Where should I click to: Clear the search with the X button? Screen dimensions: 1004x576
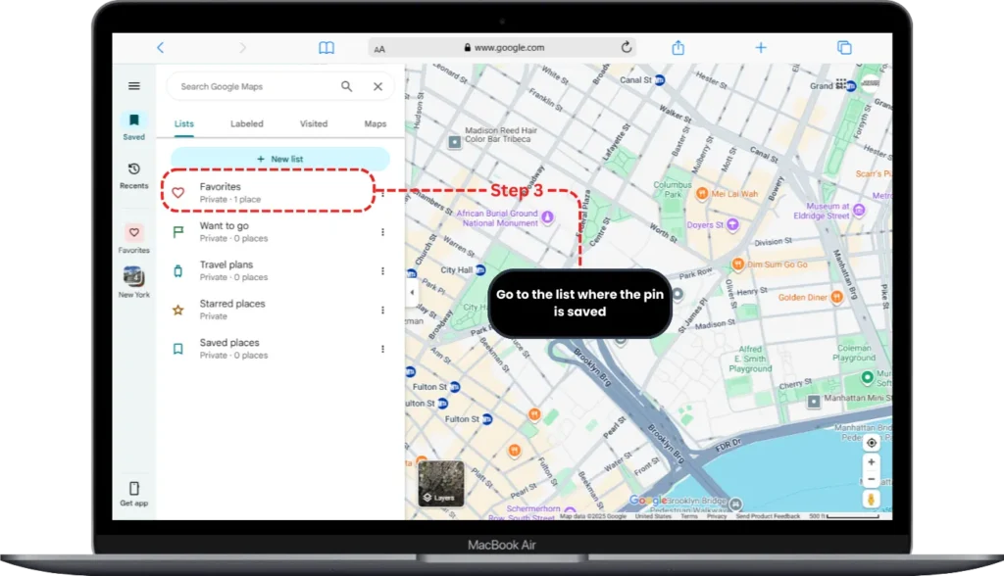point(377,86)
